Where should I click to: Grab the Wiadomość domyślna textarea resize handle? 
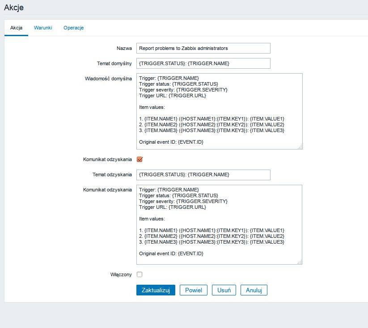(300, 147)
